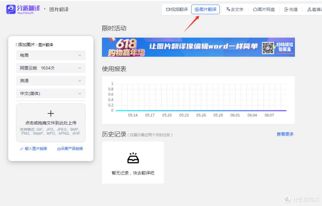Screen dimensions: 322x206
Task: Click the 06.07 date label on chart
Action: pos(269,115)
